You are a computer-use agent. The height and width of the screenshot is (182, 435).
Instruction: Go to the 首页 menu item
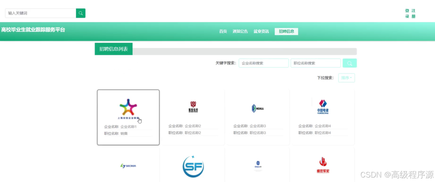click(x=223, y=31)
